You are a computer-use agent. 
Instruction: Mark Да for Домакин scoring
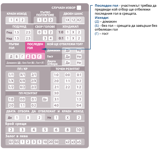(68, 51)
